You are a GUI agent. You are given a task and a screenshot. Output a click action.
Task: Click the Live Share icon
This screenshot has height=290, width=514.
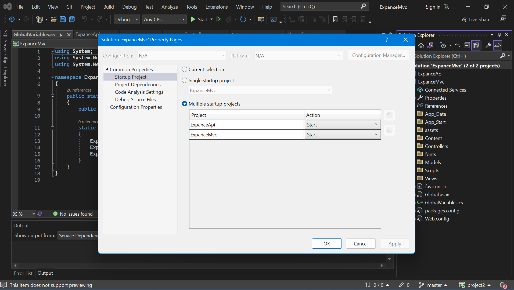[x=463, y=20]
